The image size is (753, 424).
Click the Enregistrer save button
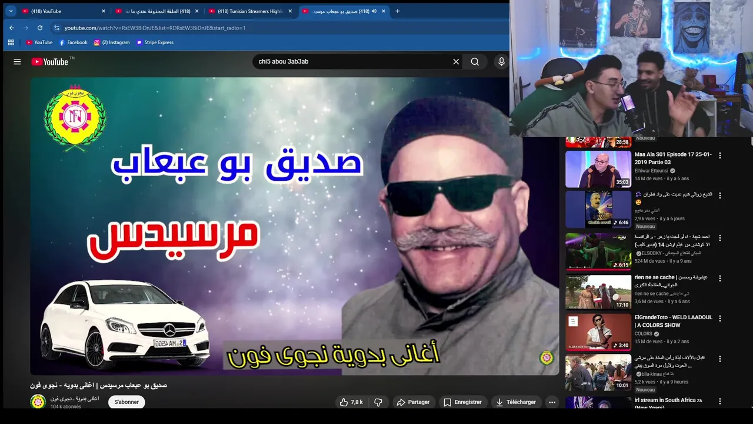462,402
